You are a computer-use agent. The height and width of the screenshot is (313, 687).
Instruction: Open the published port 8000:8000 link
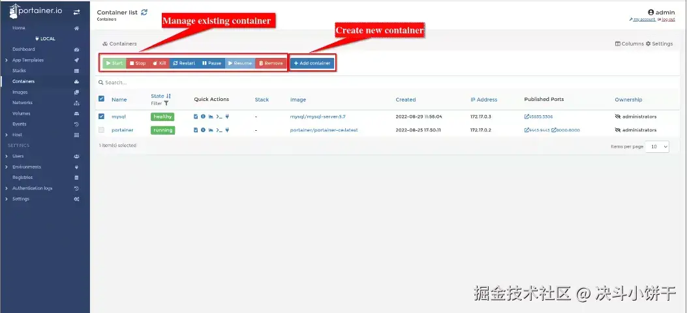566,130
